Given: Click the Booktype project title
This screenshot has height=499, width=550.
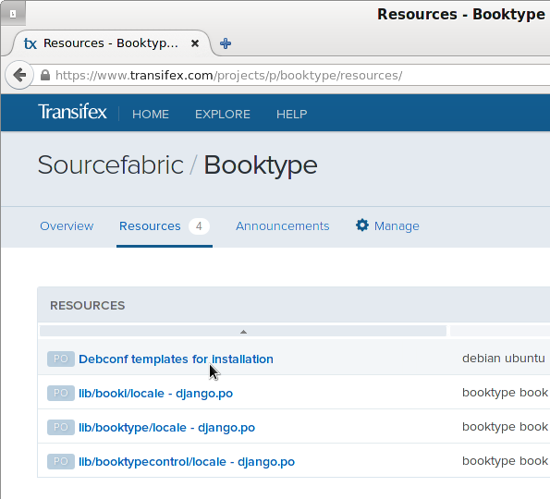Looking at the screenshot, I should (261, 165).
